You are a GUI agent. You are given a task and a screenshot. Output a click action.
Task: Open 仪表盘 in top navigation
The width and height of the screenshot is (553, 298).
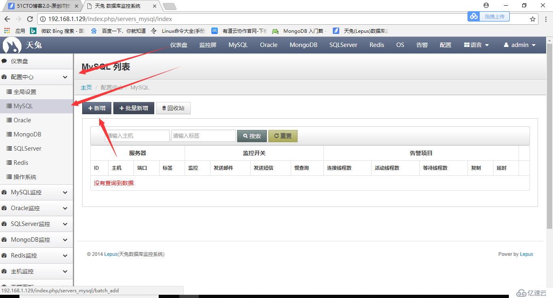[x=179, y=45]
